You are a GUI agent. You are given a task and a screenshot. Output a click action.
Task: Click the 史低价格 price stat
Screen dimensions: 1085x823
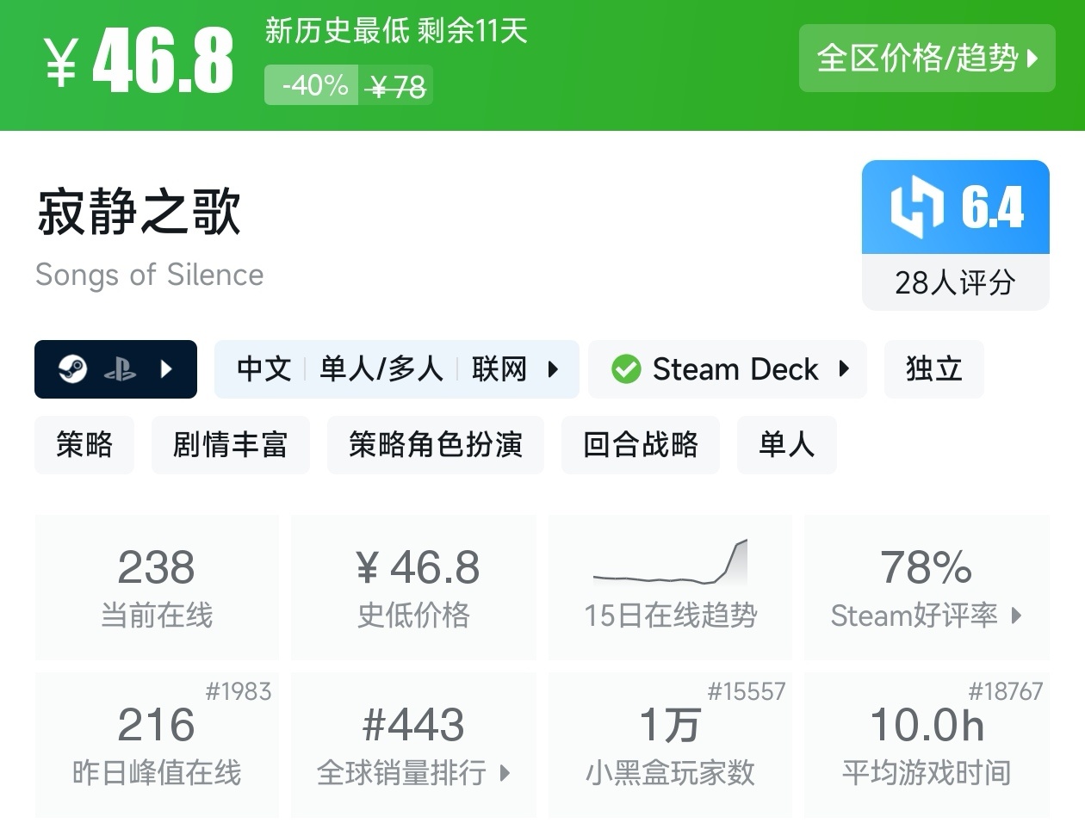click(x=413, y=588)
